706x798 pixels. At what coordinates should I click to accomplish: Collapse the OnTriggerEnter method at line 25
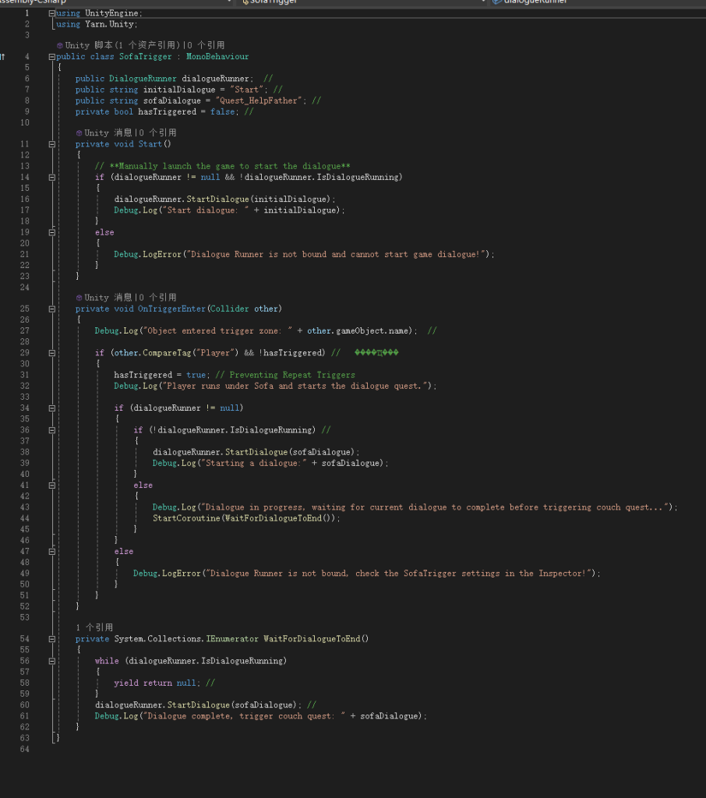[x=52, y=309]
